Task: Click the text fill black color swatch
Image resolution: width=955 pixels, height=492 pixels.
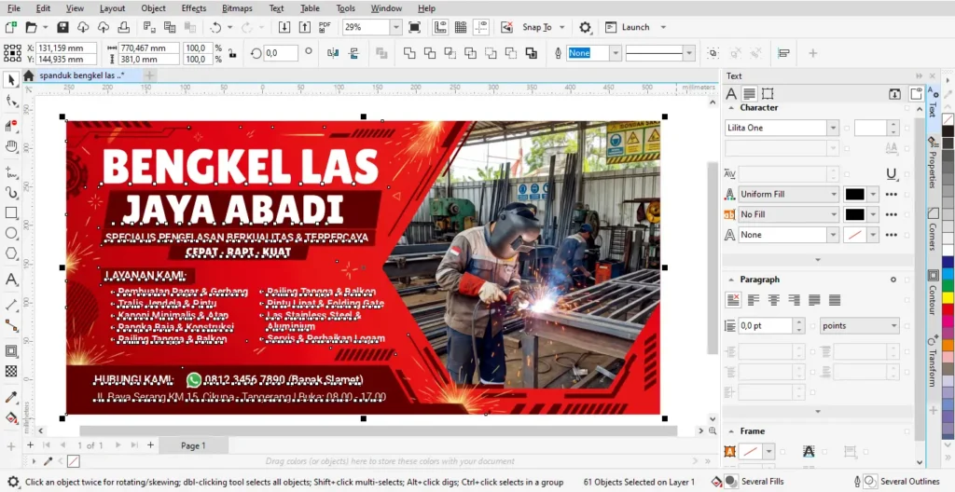Action: (854, 194)
